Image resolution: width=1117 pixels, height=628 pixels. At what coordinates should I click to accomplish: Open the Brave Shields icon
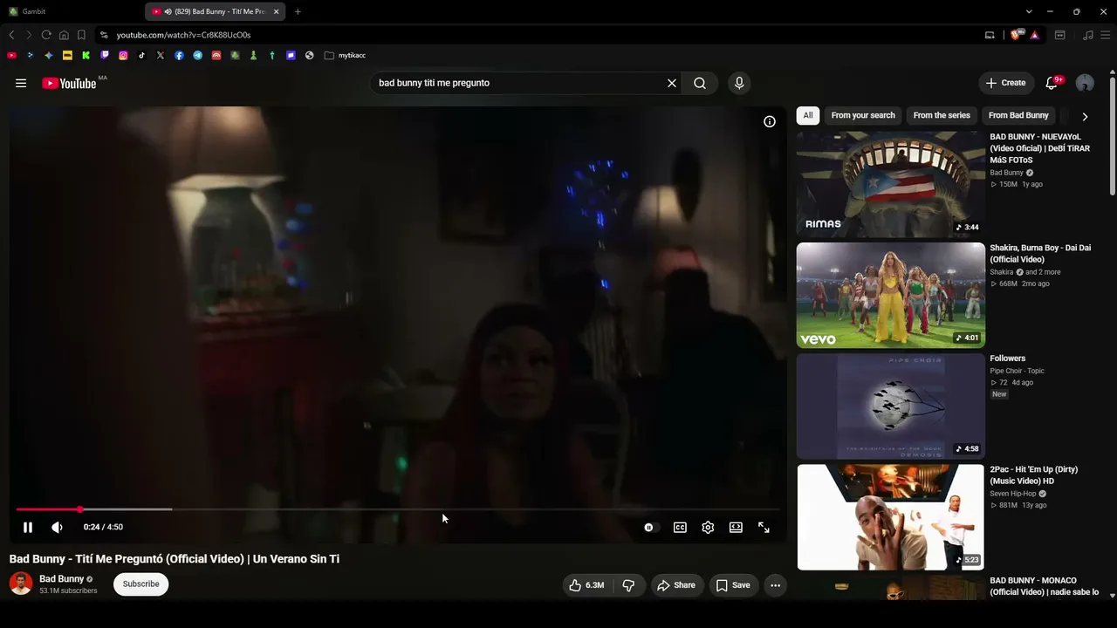pyautogui.click(x=1017, y=35)
